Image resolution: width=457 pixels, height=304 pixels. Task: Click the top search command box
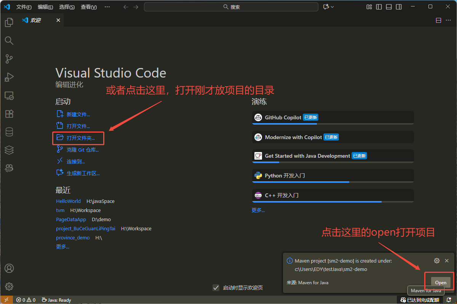click(231, 7)
